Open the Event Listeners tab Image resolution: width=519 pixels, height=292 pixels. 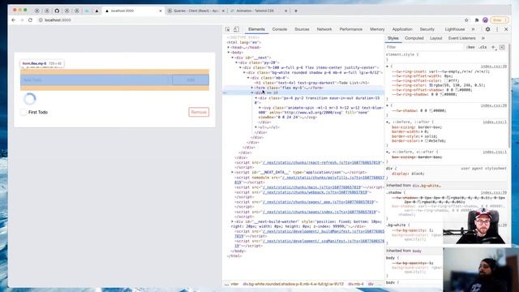(461, 38)
